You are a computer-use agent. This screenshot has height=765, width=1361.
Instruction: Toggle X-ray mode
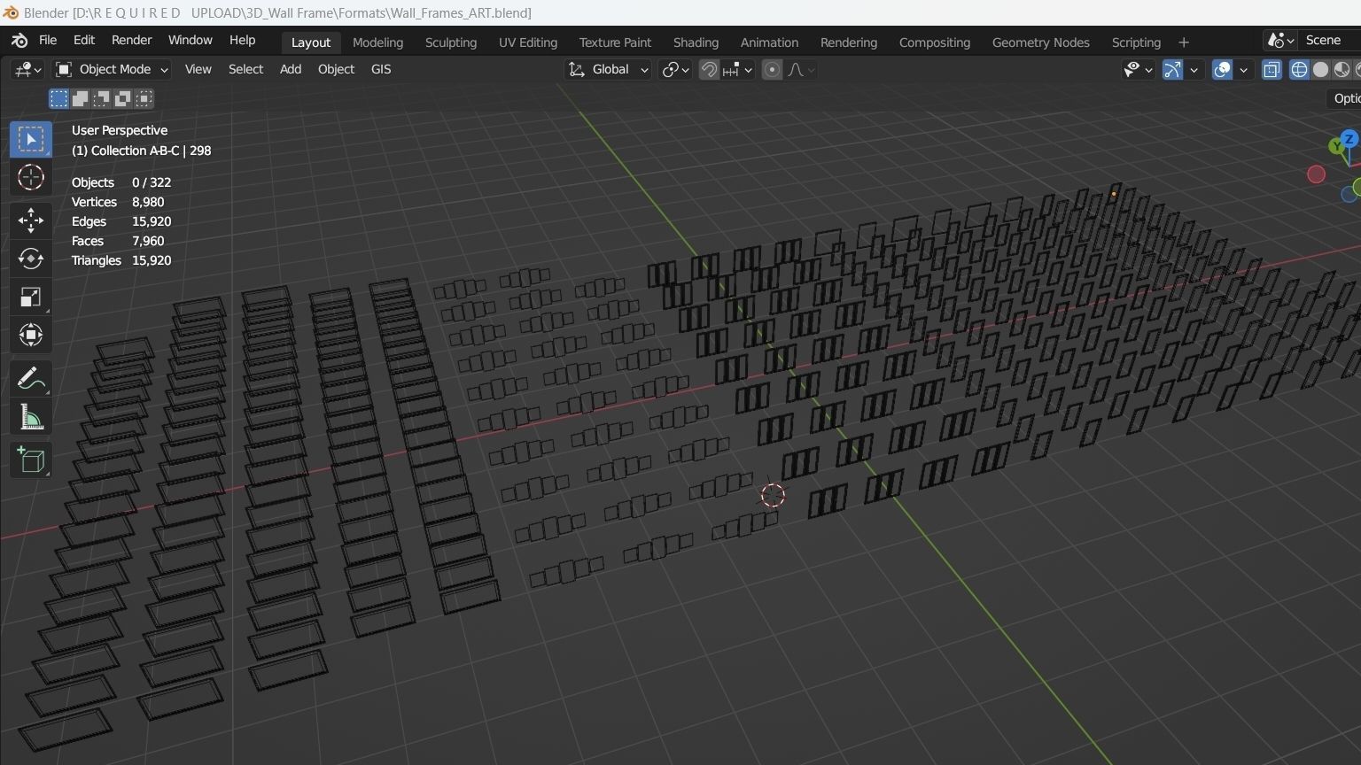pos(1272,69)
